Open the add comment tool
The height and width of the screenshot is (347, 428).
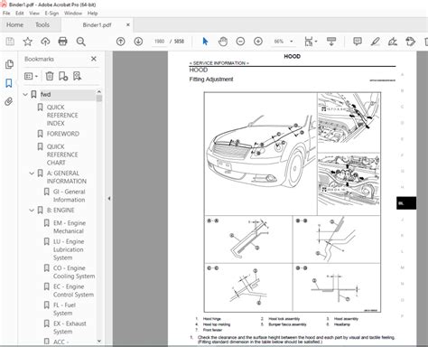358,42
